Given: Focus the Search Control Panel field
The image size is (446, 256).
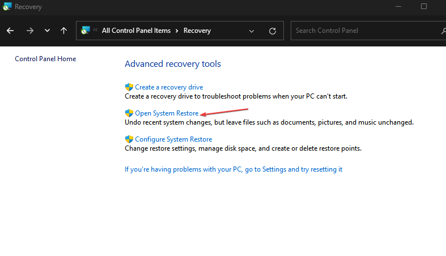Looking at the screenshot, I should (x=368, y=31).
